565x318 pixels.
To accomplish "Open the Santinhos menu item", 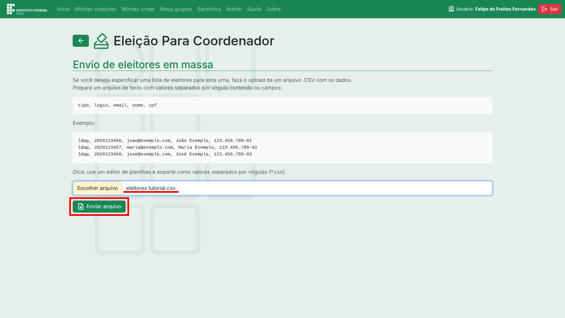I will click(209, 9).
